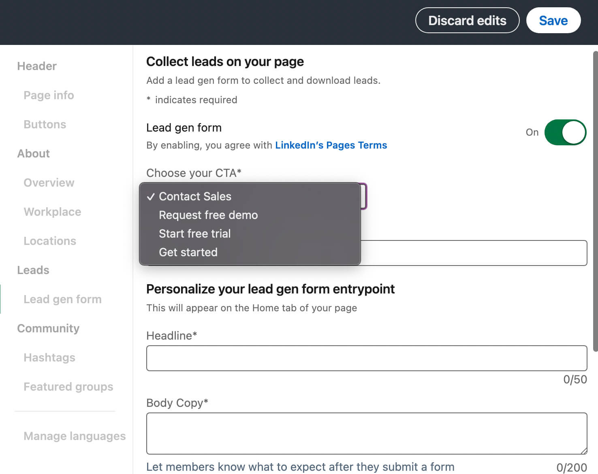Click the 'Collect leads on your page' heading
598x474 pixels.
225,62
